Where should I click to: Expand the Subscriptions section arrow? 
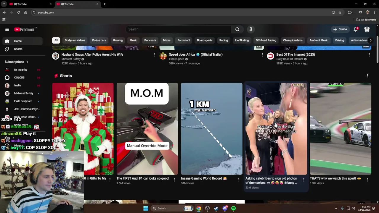pos(28,62)
